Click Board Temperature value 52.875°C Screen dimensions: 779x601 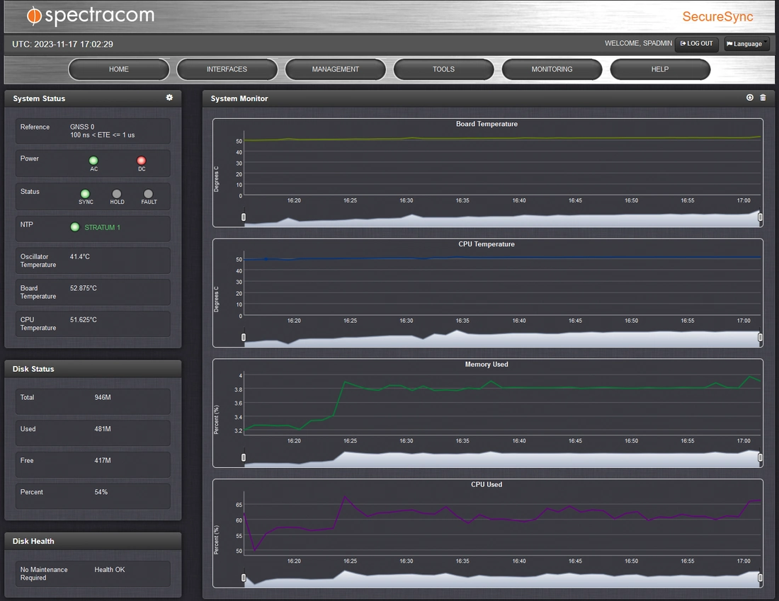[84, 288]
